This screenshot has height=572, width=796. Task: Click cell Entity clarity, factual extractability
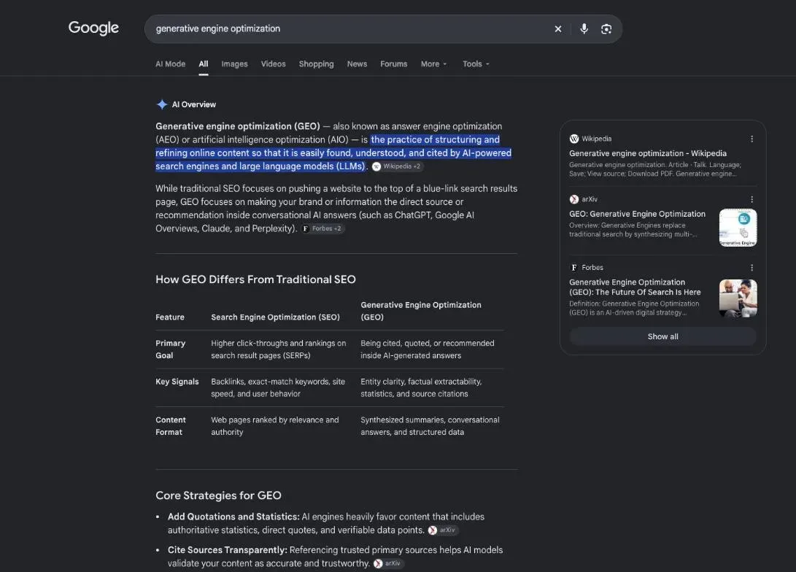421,387
